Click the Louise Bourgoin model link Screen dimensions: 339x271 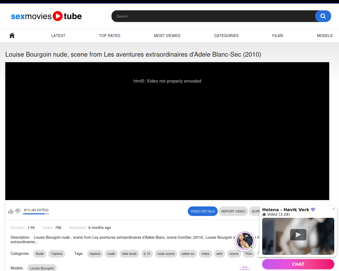pyautogui.click(x=42, y=268)
